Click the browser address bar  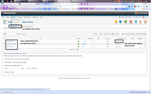(67, 7)
